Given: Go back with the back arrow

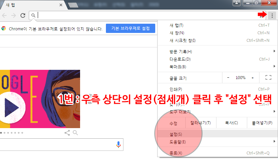Looking at the screenshot, I should pos(4,15).
